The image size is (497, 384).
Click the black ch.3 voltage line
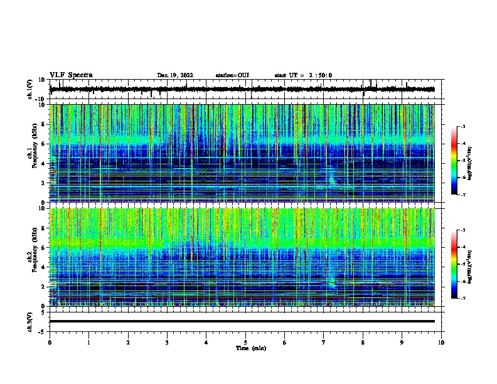tap(242, 321)
